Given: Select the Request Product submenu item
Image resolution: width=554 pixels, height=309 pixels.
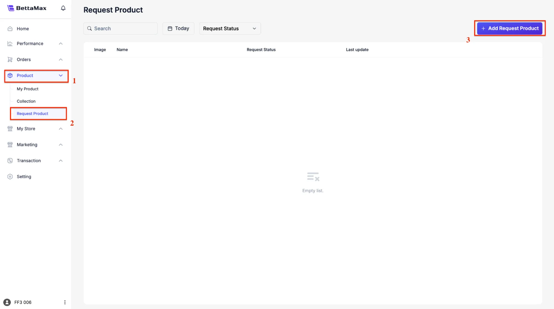Looking at the screenshot, I should click(32, 114).
